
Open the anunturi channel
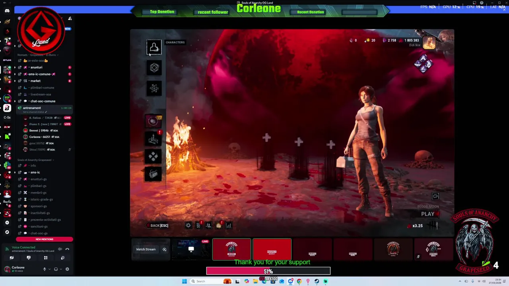pos(44,68)
